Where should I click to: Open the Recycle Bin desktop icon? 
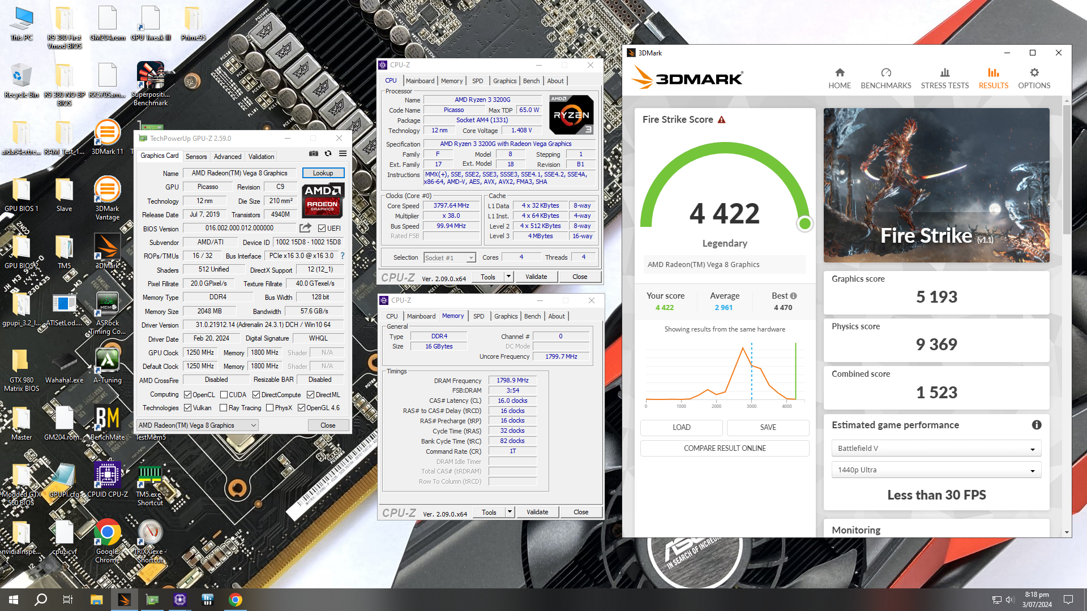point(22,81)
